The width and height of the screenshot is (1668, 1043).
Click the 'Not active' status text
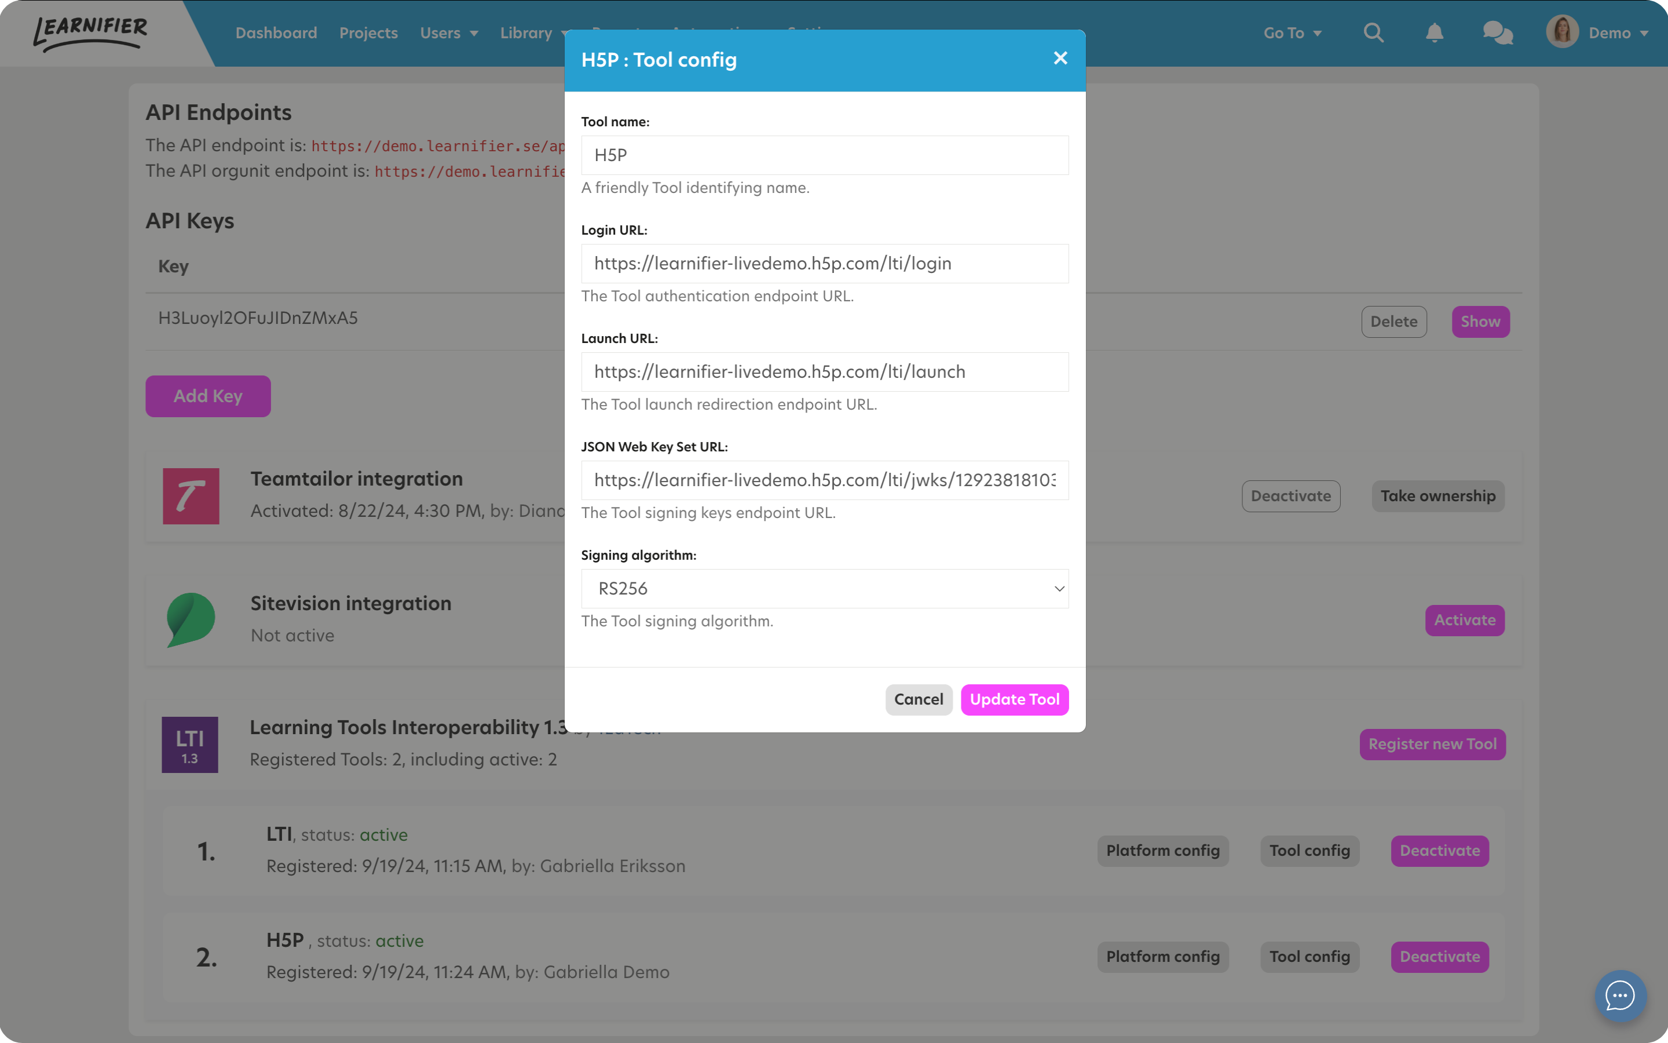pyautogui.click(x=292, y=635)
